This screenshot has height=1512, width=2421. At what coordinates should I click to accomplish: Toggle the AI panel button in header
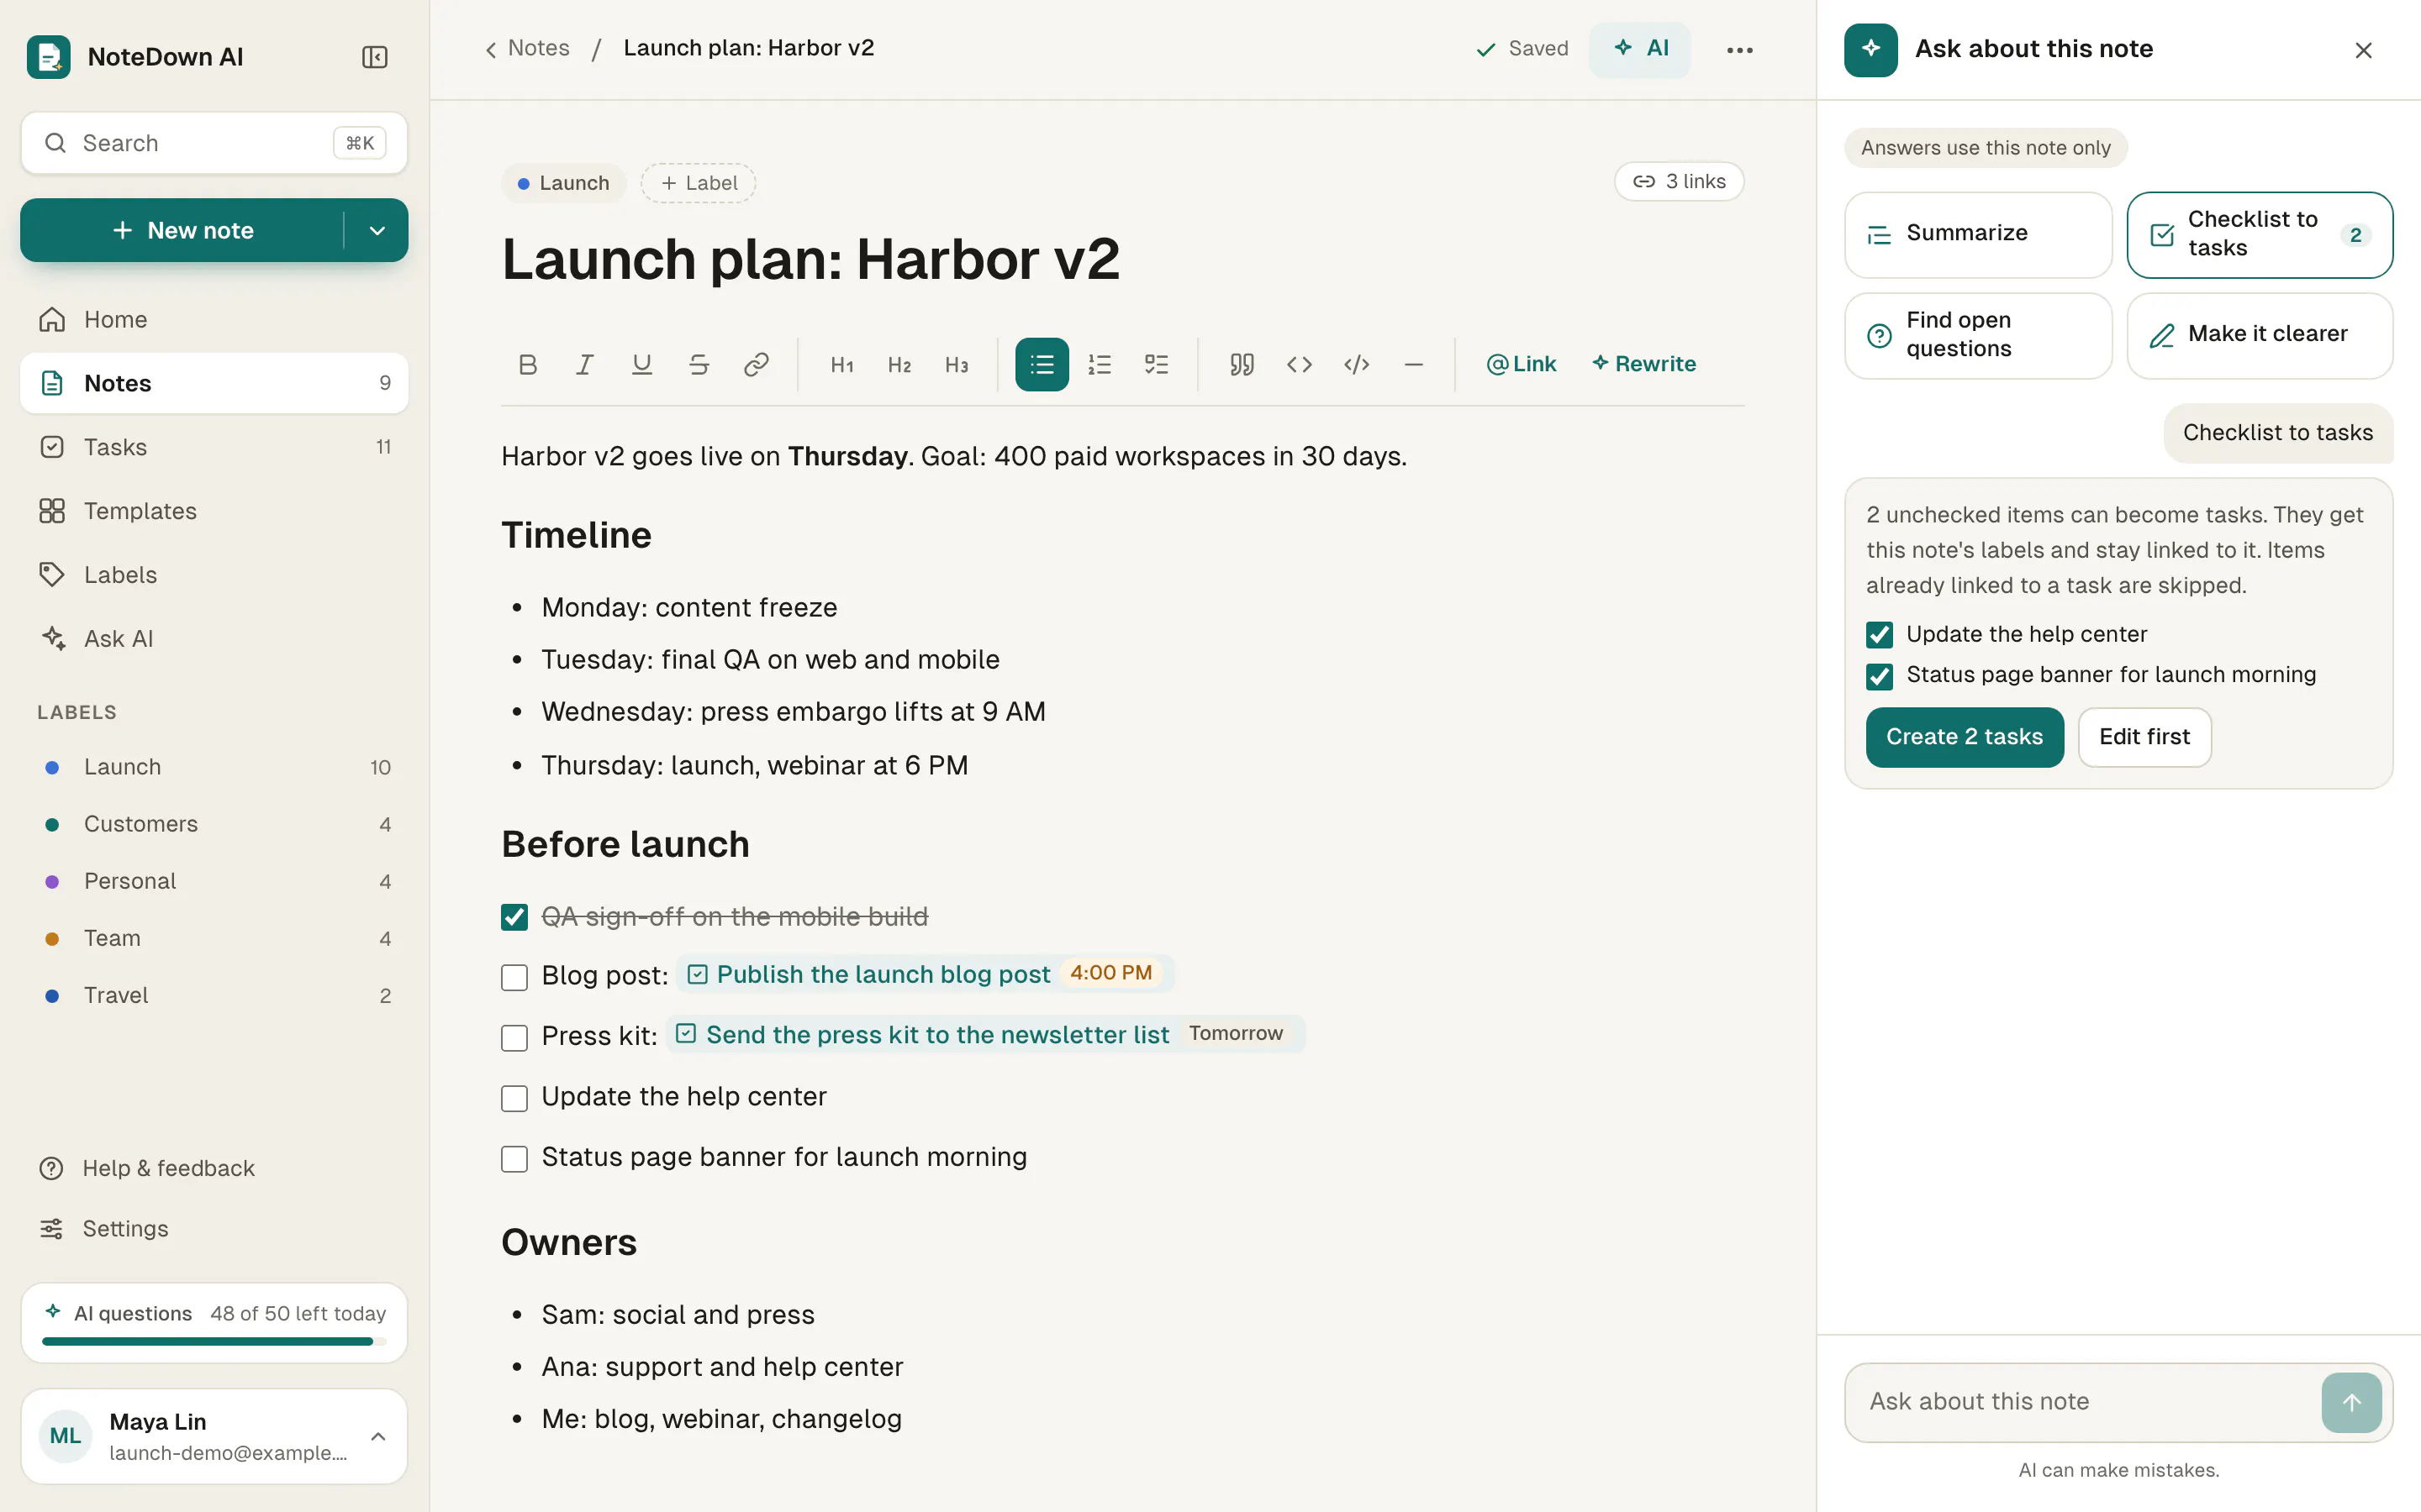coord(1640,49)
